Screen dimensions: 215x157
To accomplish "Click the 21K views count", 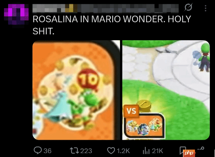I will click(158, 151).
